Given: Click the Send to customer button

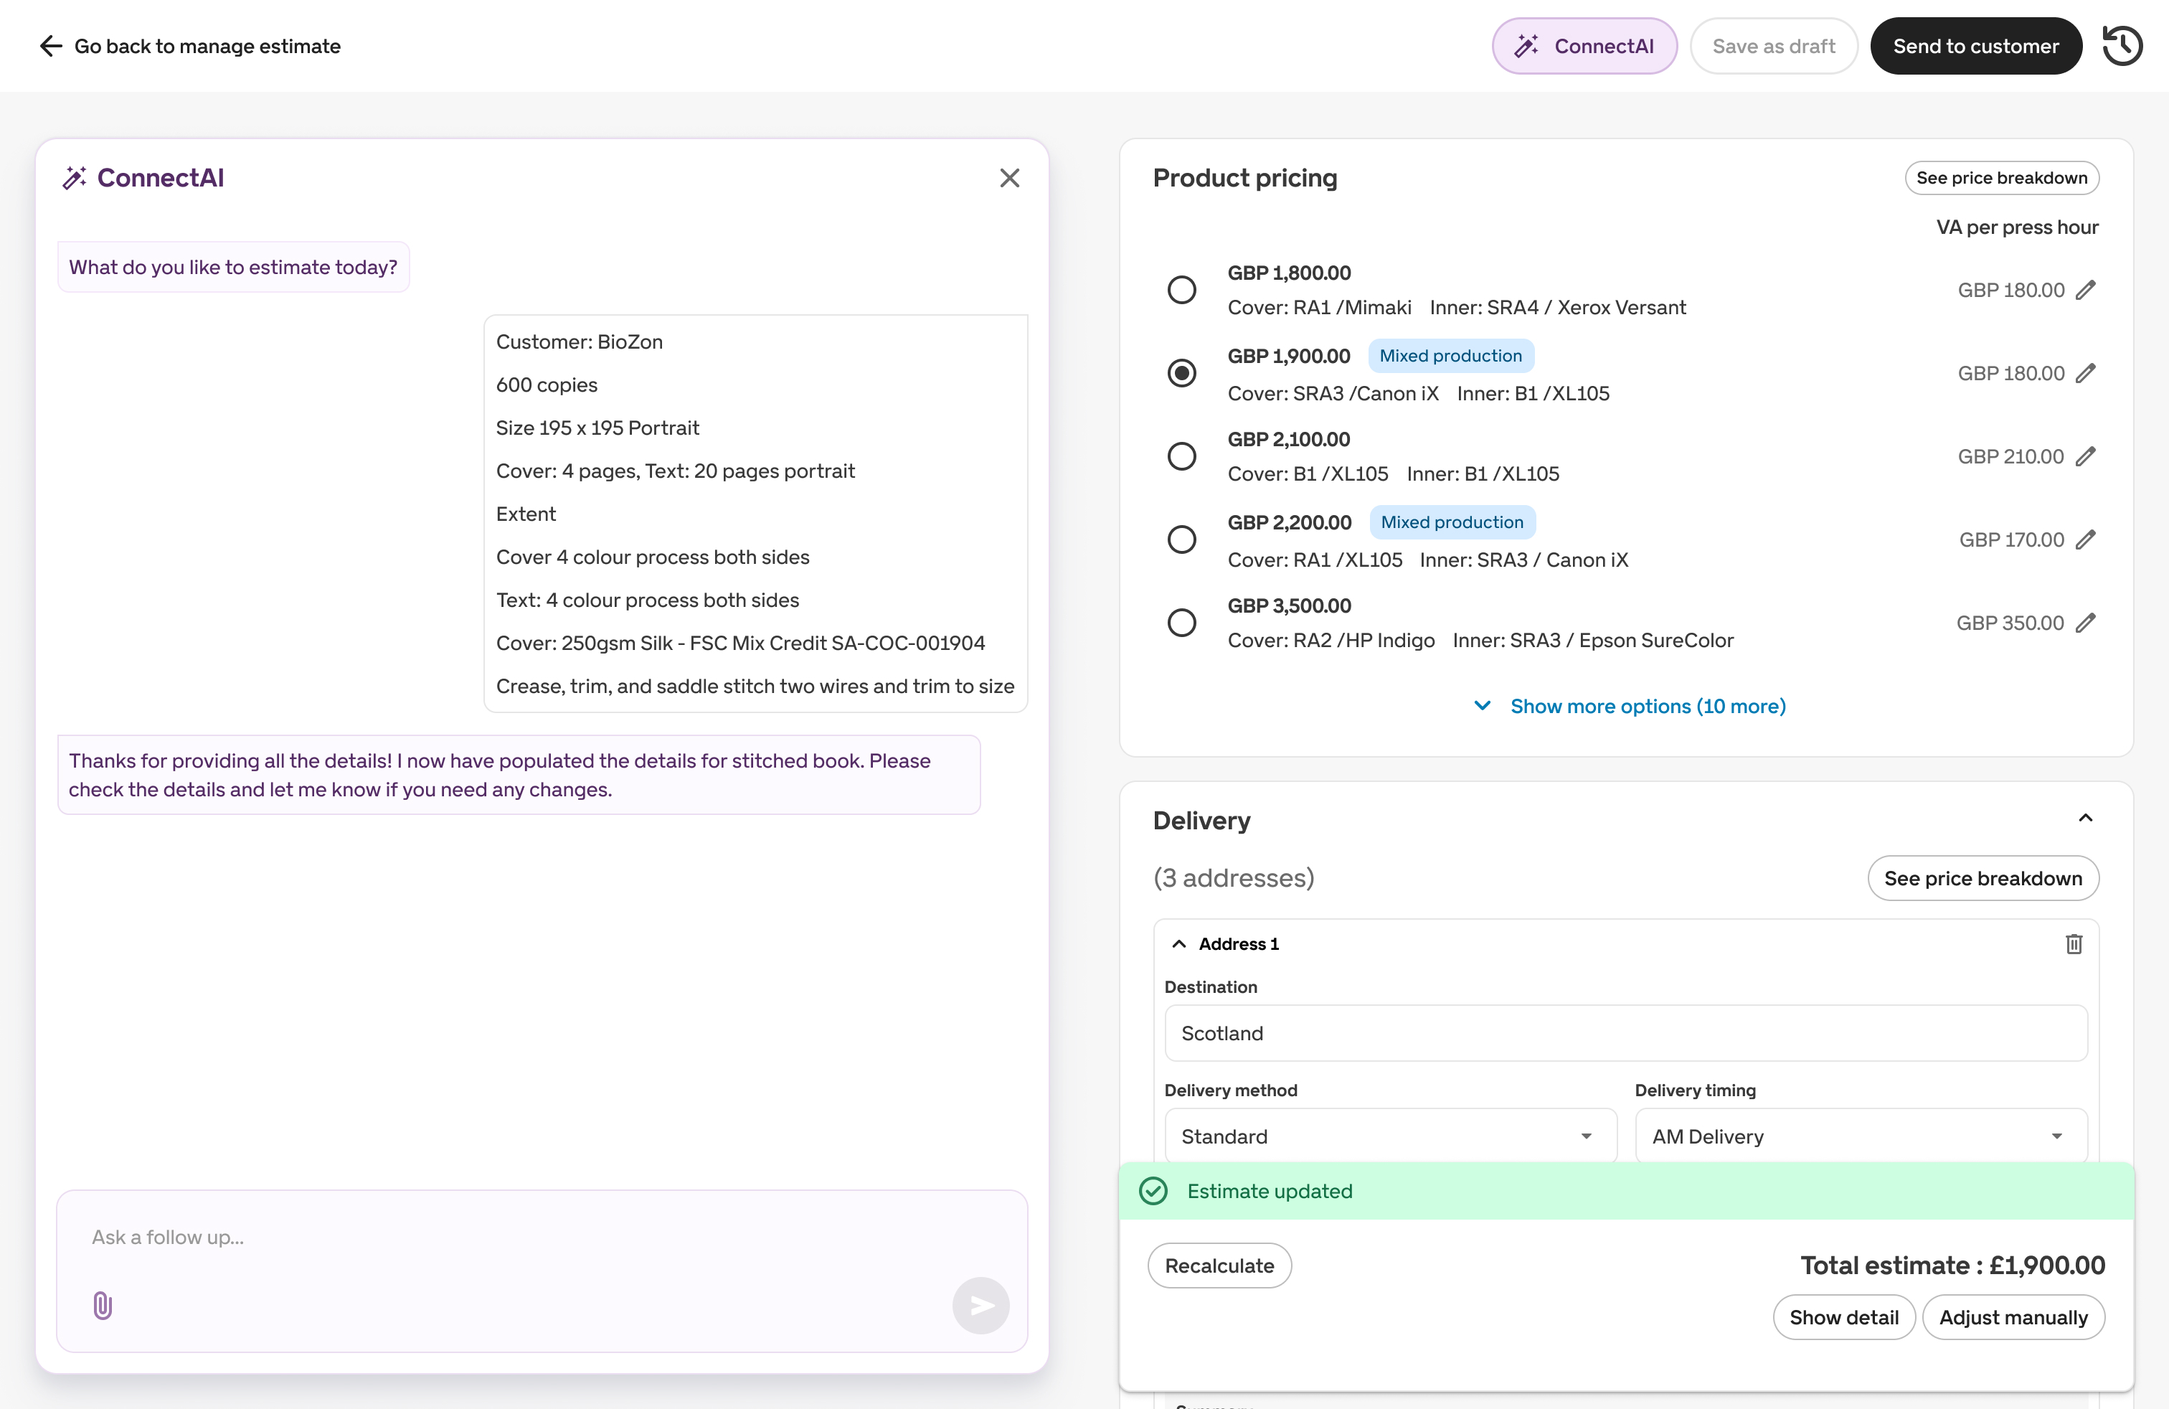Looking at the screenshot, I should (1975, 46).
